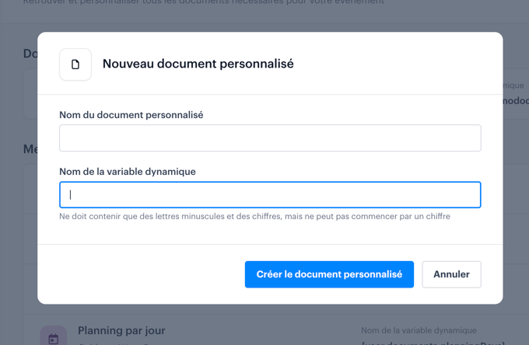The width and height of the screenshot is (529, 345).
Task: Click the dialog's Nom de la variable dynamique label
Action: (128, 172)
